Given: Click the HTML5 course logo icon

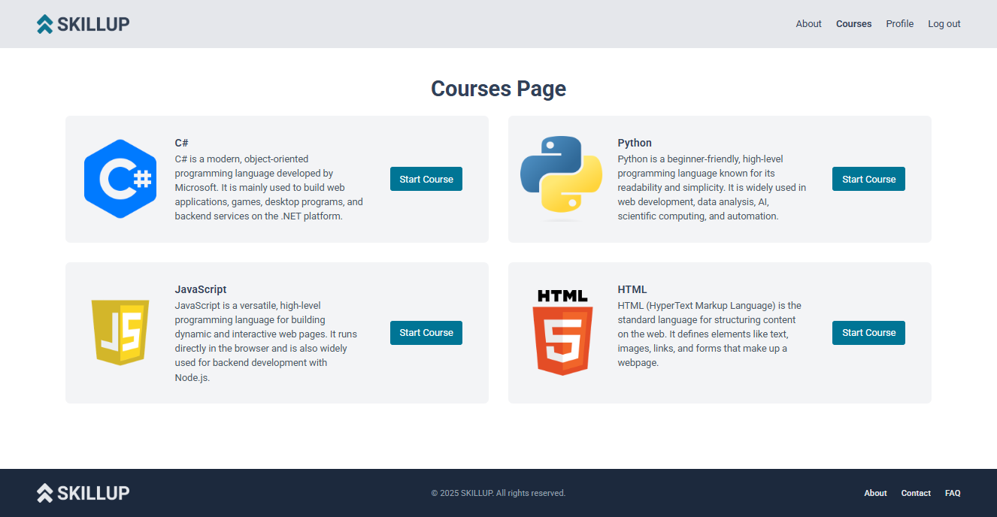Looking at the screenshot, I should click(562, 332).
